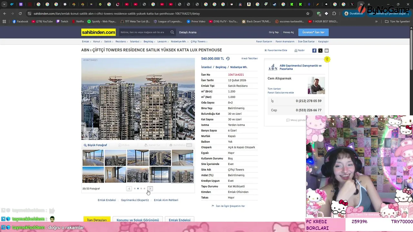Open Size Özel İlanlar menu
Viewport: 413px width, 232px height.
[x=306, y=42]
